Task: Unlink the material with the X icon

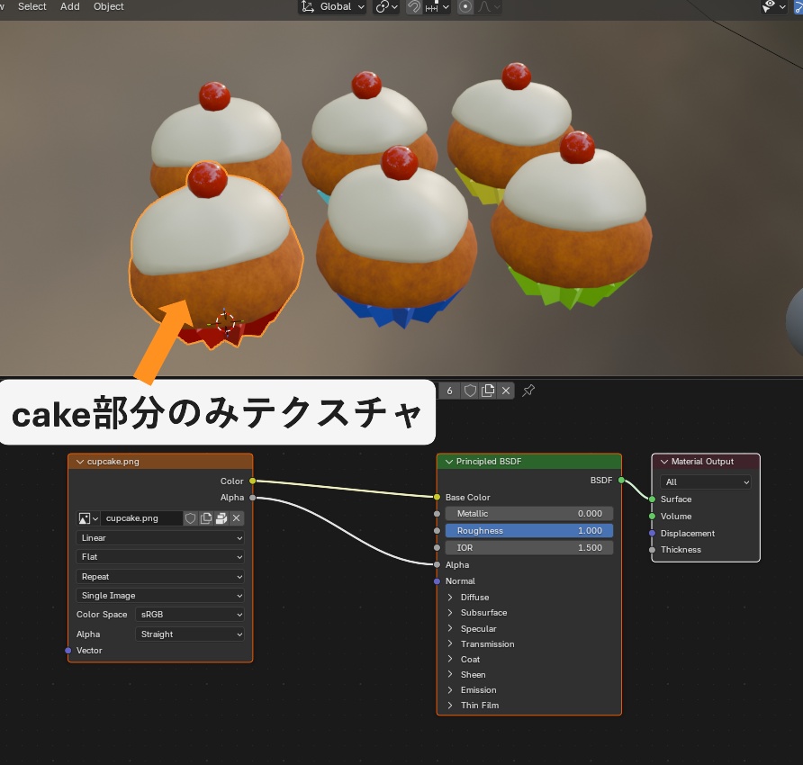Action: pos(505,391)
